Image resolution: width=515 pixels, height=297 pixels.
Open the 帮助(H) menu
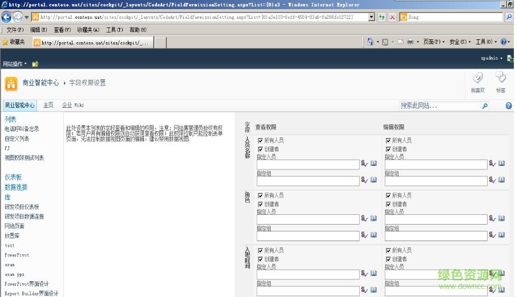click(138, 30)
